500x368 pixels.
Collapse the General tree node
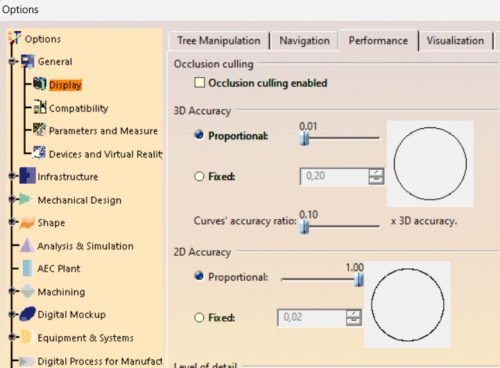[x=12, y=62]
